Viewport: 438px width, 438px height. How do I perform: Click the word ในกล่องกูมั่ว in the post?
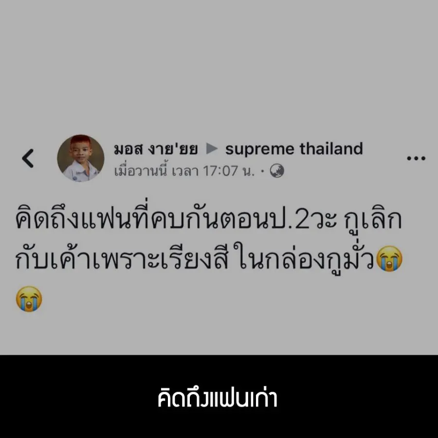[304, 260]
